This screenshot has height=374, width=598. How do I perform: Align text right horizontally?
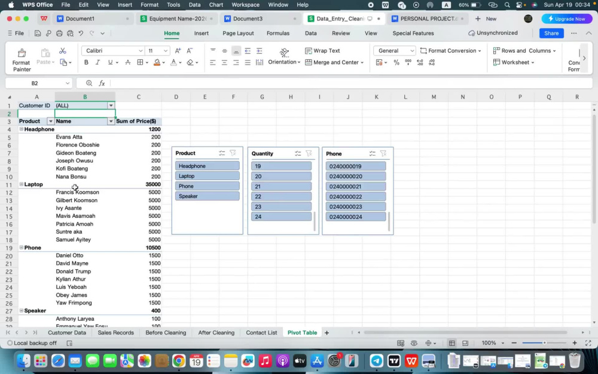tap(236, 62)
